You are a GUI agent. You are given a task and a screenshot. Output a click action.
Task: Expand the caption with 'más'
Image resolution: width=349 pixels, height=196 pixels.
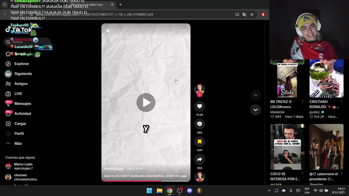tap(183, 176)
